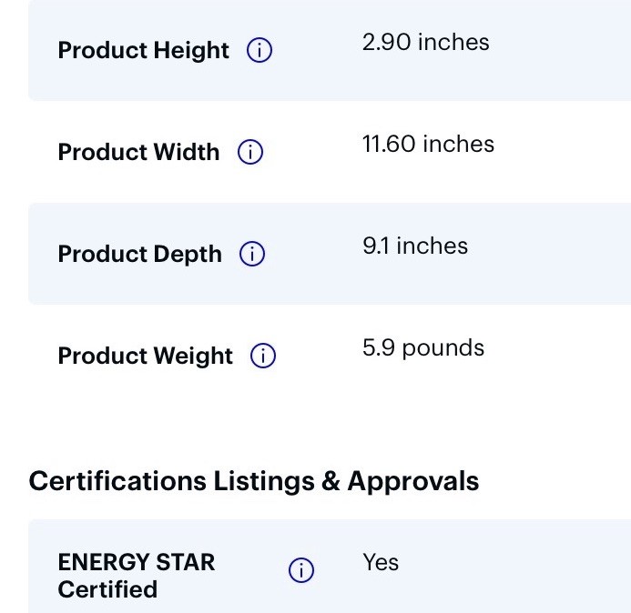Click the 2.90 inches height value
The image size is (631, 613).
(x=426, y=42)
